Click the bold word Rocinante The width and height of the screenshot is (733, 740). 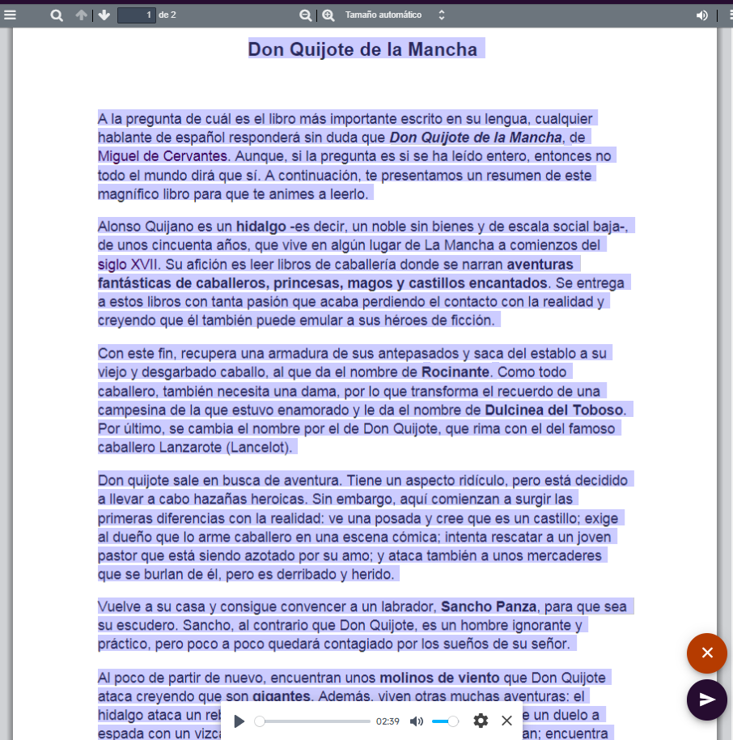pyautogui.click(x=455, y=372)
